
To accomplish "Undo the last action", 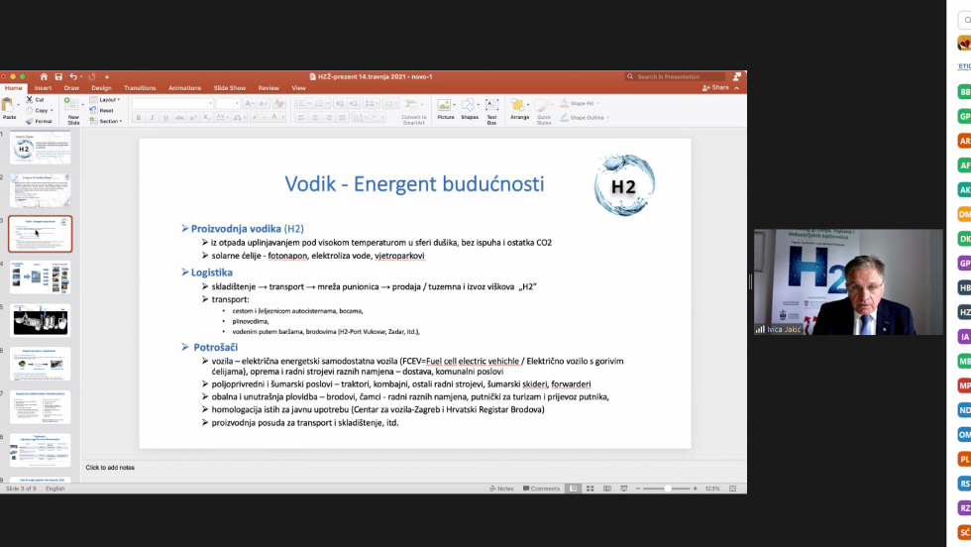I will (73, 77).
